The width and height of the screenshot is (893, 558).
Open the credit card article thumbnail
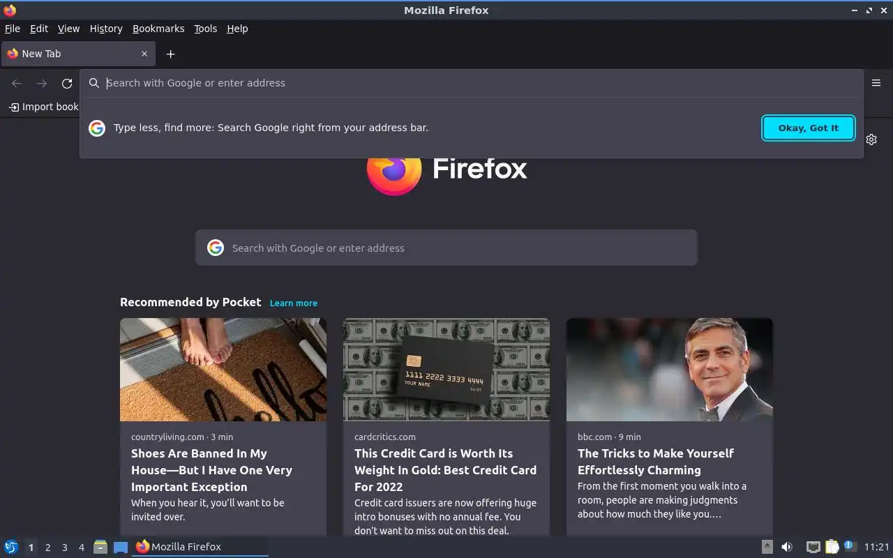point(446,370)
